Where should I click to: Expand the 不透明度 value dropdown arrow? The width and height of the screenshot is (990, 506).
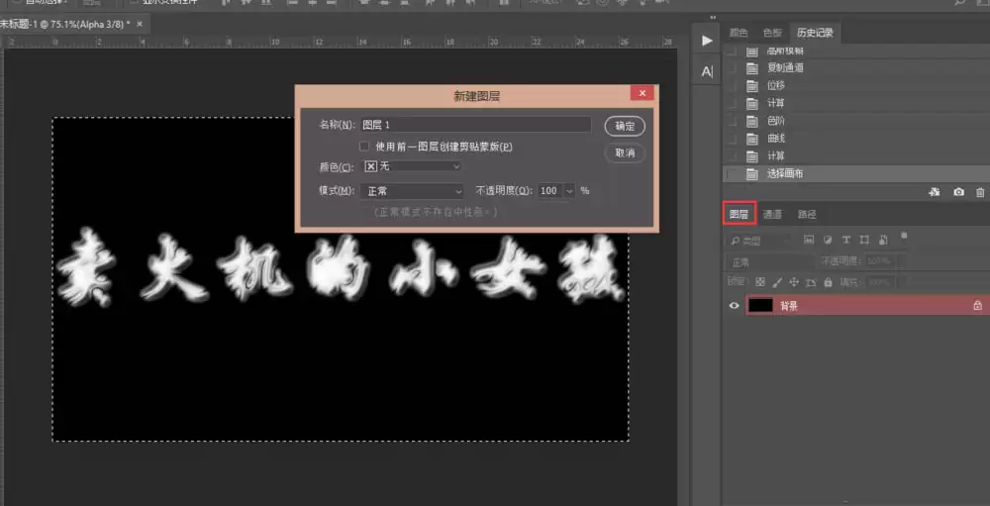tap(569, 191)
